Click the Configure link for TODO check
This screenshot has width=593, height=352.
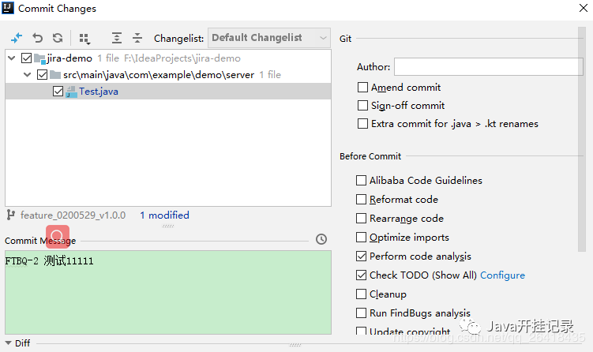502,275
